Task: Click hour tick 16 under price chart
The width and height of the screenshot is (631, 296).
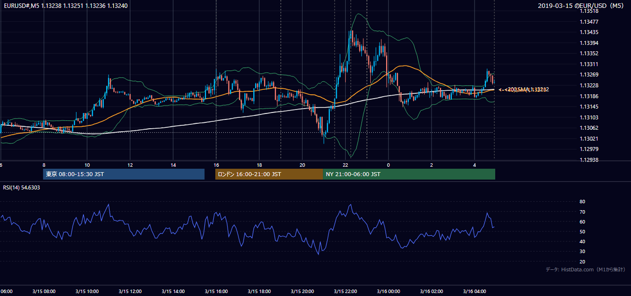Action: click(216, 165)
